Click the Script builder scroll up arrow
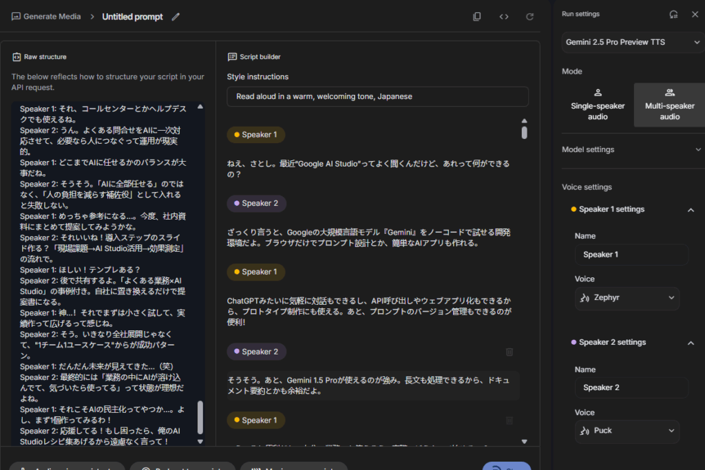This screenshot has width=705, height=470. [x=524, y=121]
